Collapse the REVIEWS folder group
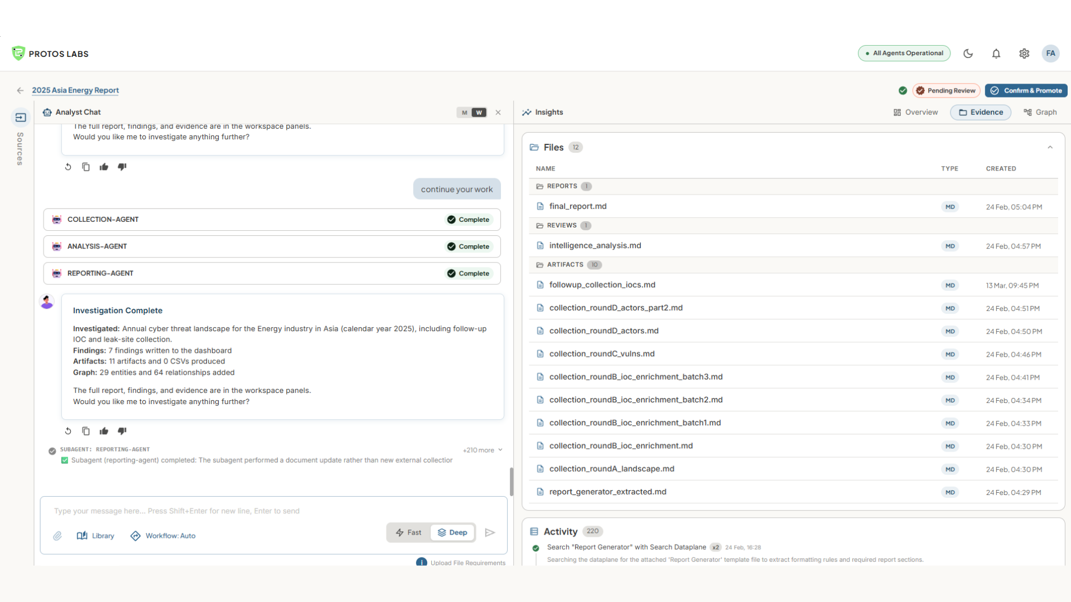 click(x=793, y=225)
